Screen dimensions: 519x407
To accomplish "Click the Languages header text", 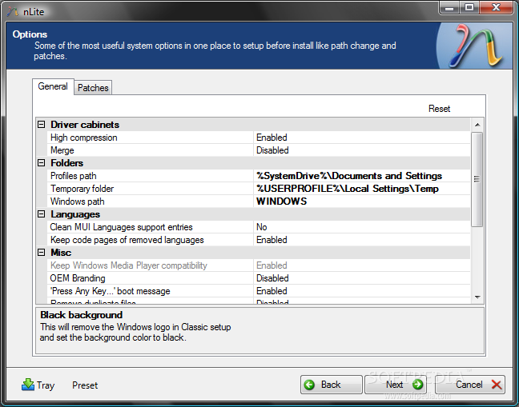I will [75, 214].
